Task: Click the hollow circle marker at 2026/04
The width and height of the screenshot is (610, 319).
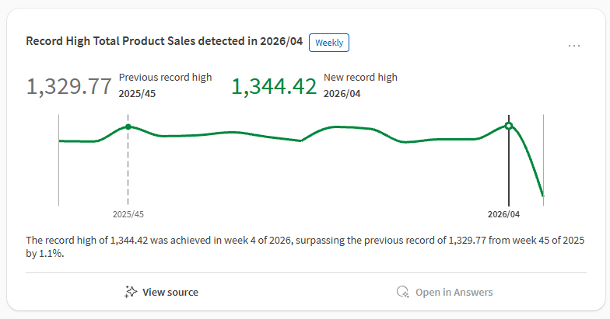Action: (x=508, y=126)
